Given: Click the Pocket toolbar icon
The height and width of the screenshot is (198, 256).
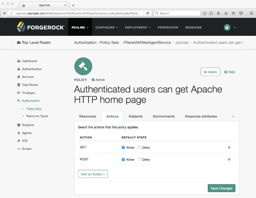Looking at the screenshot, I should pos(241,13).
